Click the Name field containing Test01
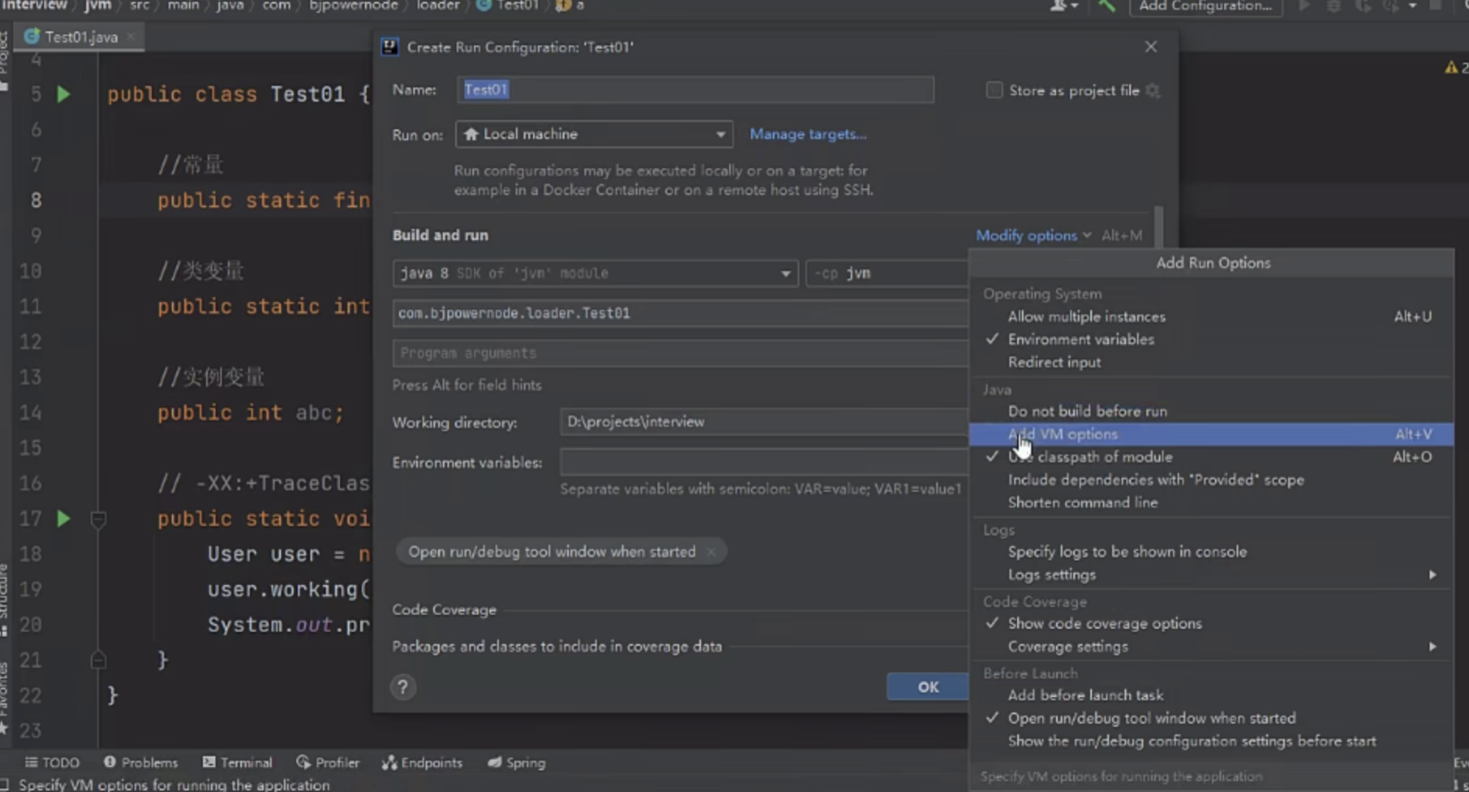 coord(696,90)
